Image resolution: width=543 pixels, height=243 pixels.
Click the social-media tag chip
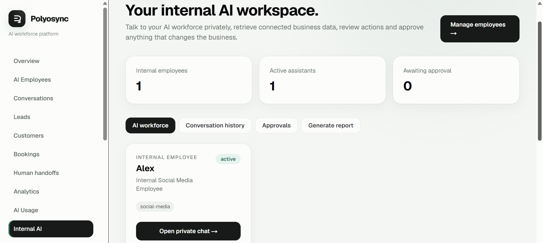(155, 207)
